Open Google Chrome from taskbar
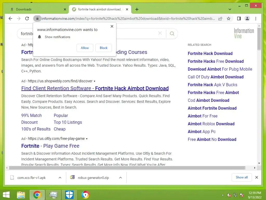The height and width of the screenshot is (200, 266). [37, 195]
